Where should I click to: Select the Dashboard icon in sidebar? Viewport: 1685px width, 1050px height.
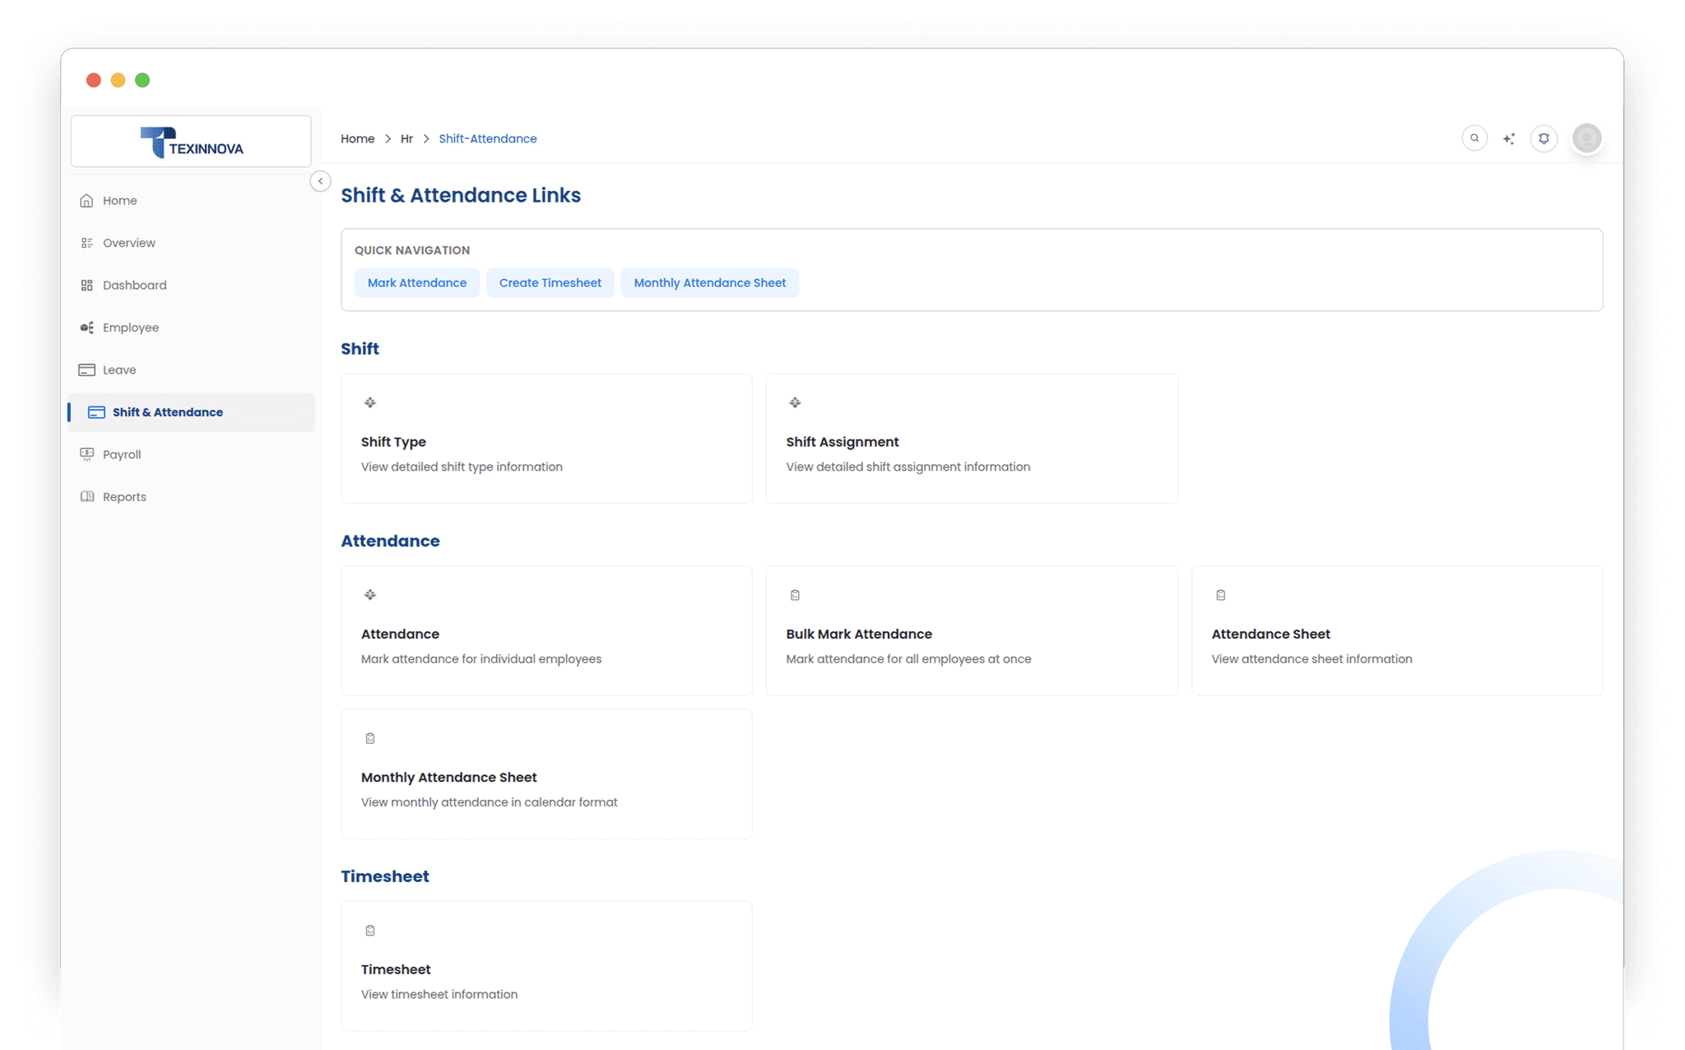tap(87, 285)
